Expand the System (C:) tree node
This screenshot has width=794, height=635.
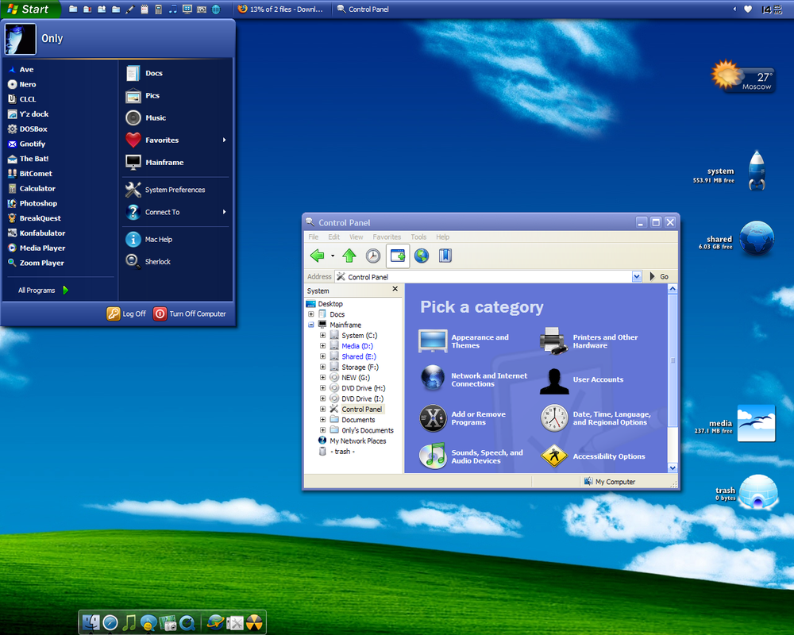point(322,335)
